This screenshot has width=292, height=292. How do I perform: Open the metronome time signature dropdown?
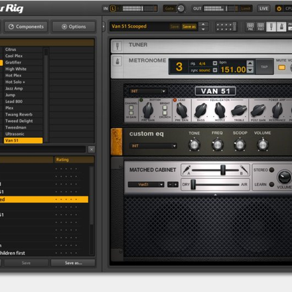coord(215,63)
